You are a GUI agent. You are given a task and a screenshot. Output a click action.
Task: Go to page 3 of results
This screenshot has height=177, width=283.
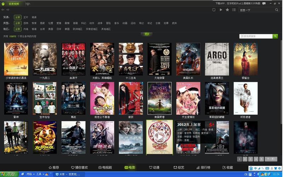(x=250, y=159)
